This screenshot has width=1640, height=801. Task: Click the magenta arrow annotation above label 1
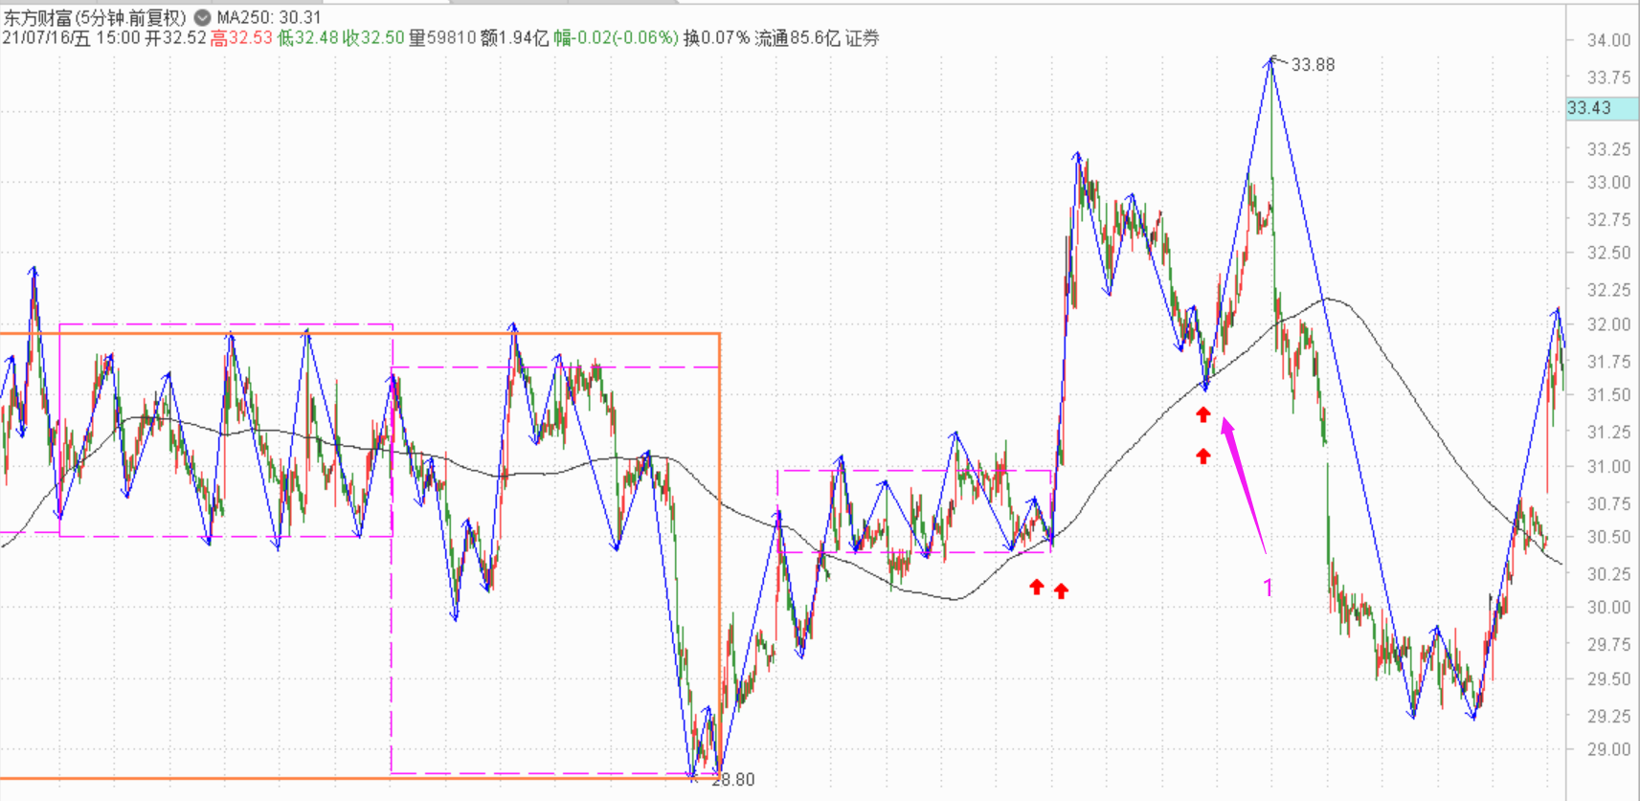pyautogui.click(x=1243, y=483)
